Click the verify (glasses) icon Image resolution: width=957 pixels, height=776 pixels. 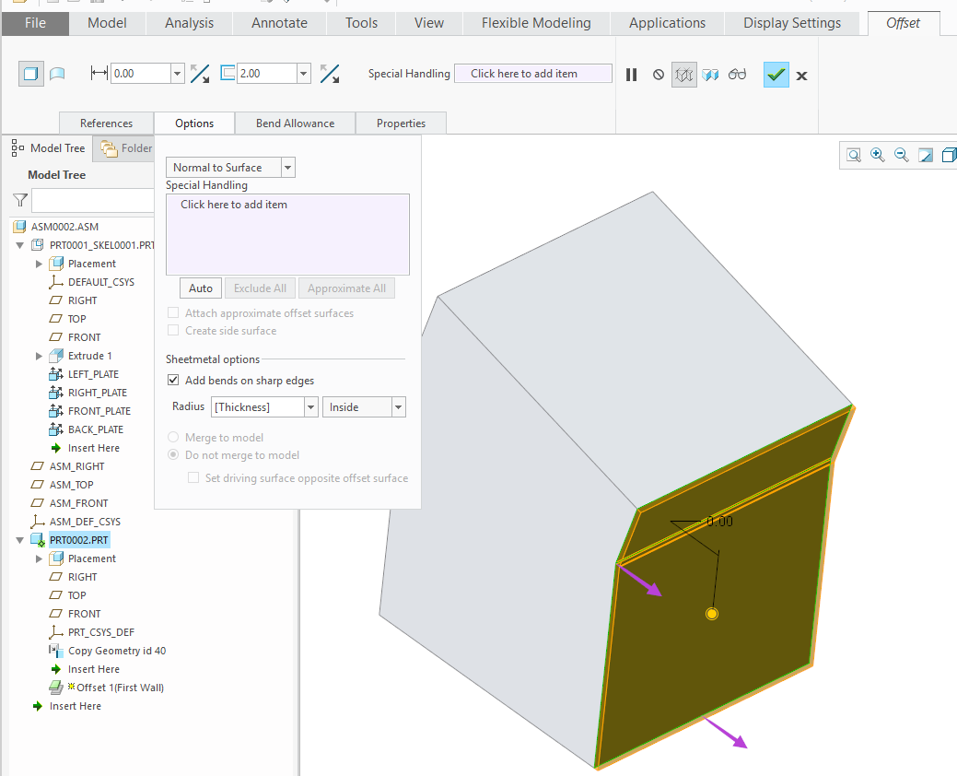pos(737,74)
